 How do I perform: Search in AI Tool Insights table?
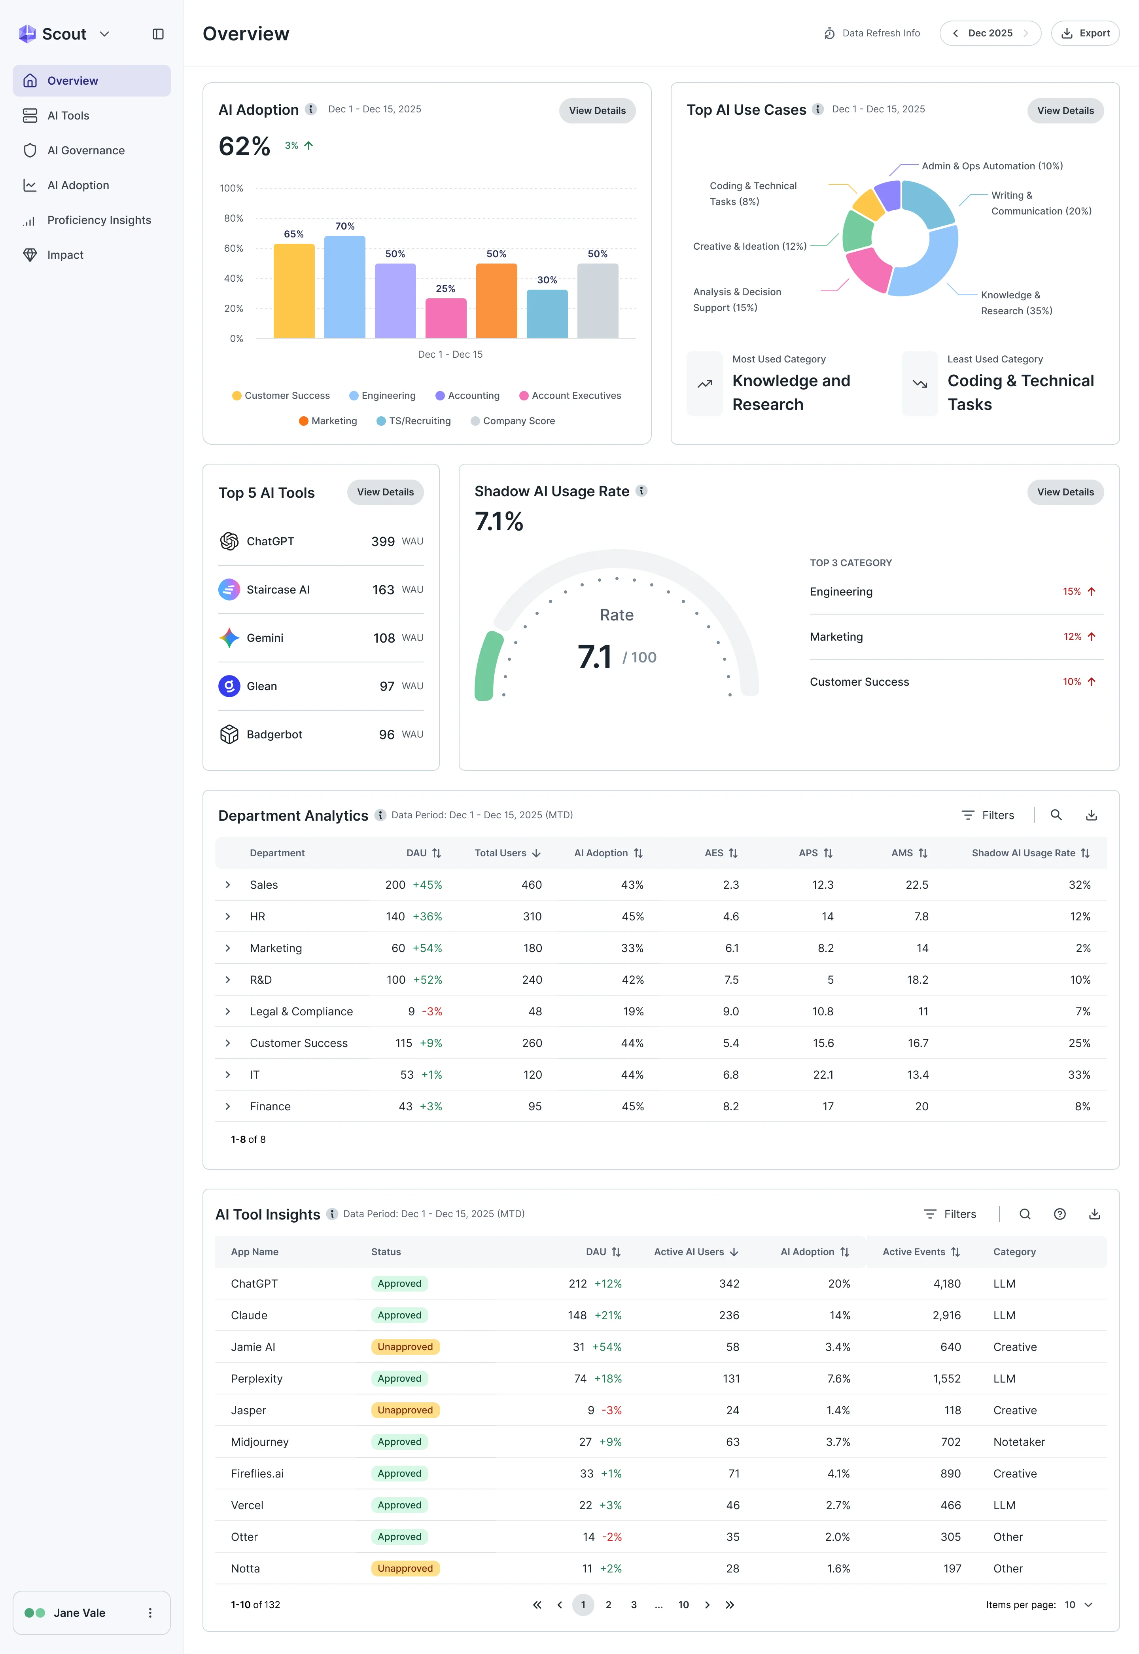pos(1025,1214)
